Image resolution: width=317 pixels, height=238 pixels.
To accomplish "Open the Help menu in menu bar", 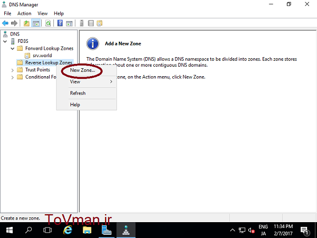I will coord(59,14).
